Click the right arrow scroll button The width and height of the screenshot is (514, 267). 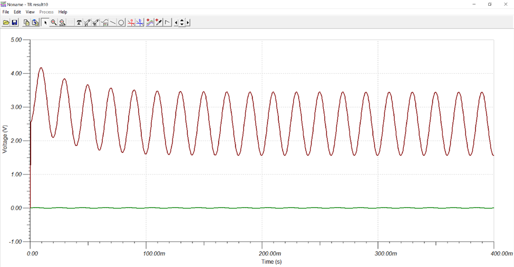point(188,23)
